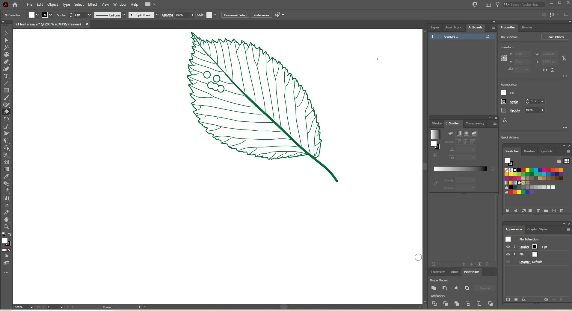
Task: Open the Effect menu
Action: pyautogui.click(x=93, y=4)
